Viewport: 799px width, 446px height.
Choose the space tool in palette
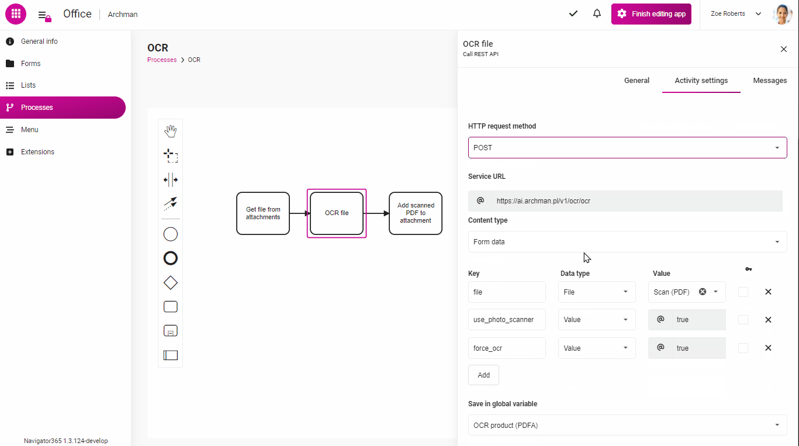point(170,179)
